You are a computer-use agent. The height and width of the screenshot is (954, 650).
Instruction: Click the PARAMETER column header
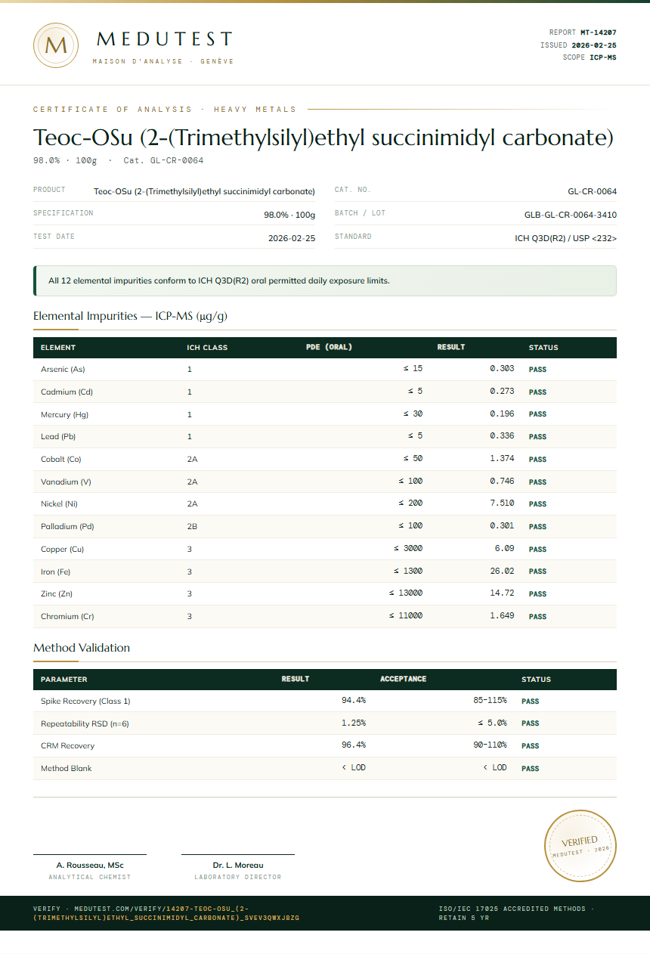point(63,680)
